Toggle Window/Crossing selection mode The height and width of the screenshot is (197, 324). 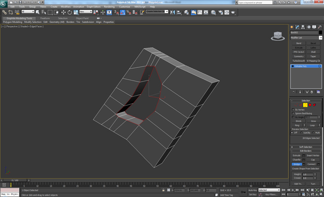[56, 12]
